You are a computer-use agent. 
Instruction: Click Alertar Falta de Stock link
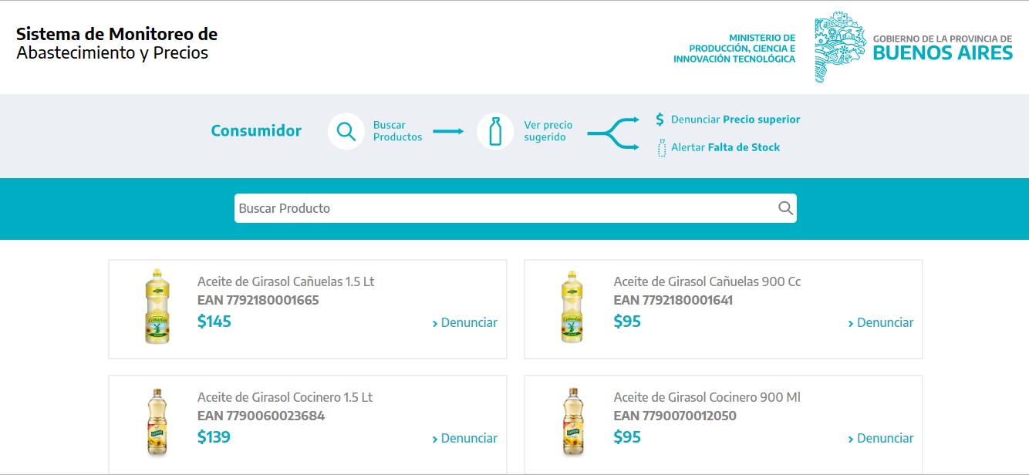(x=725, y=147)
